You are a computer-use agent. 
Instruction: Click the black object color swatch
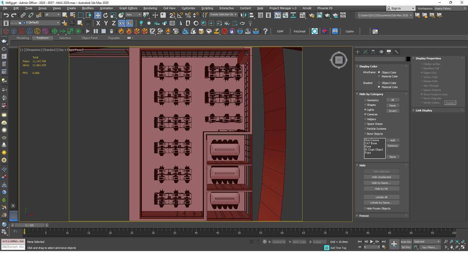click(408, 59)
